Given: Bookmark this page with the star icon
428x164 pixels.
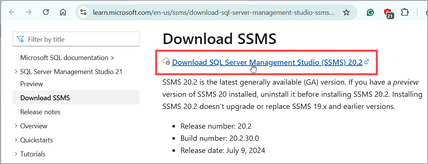Looking at the screenshot, I should point(346,12).
